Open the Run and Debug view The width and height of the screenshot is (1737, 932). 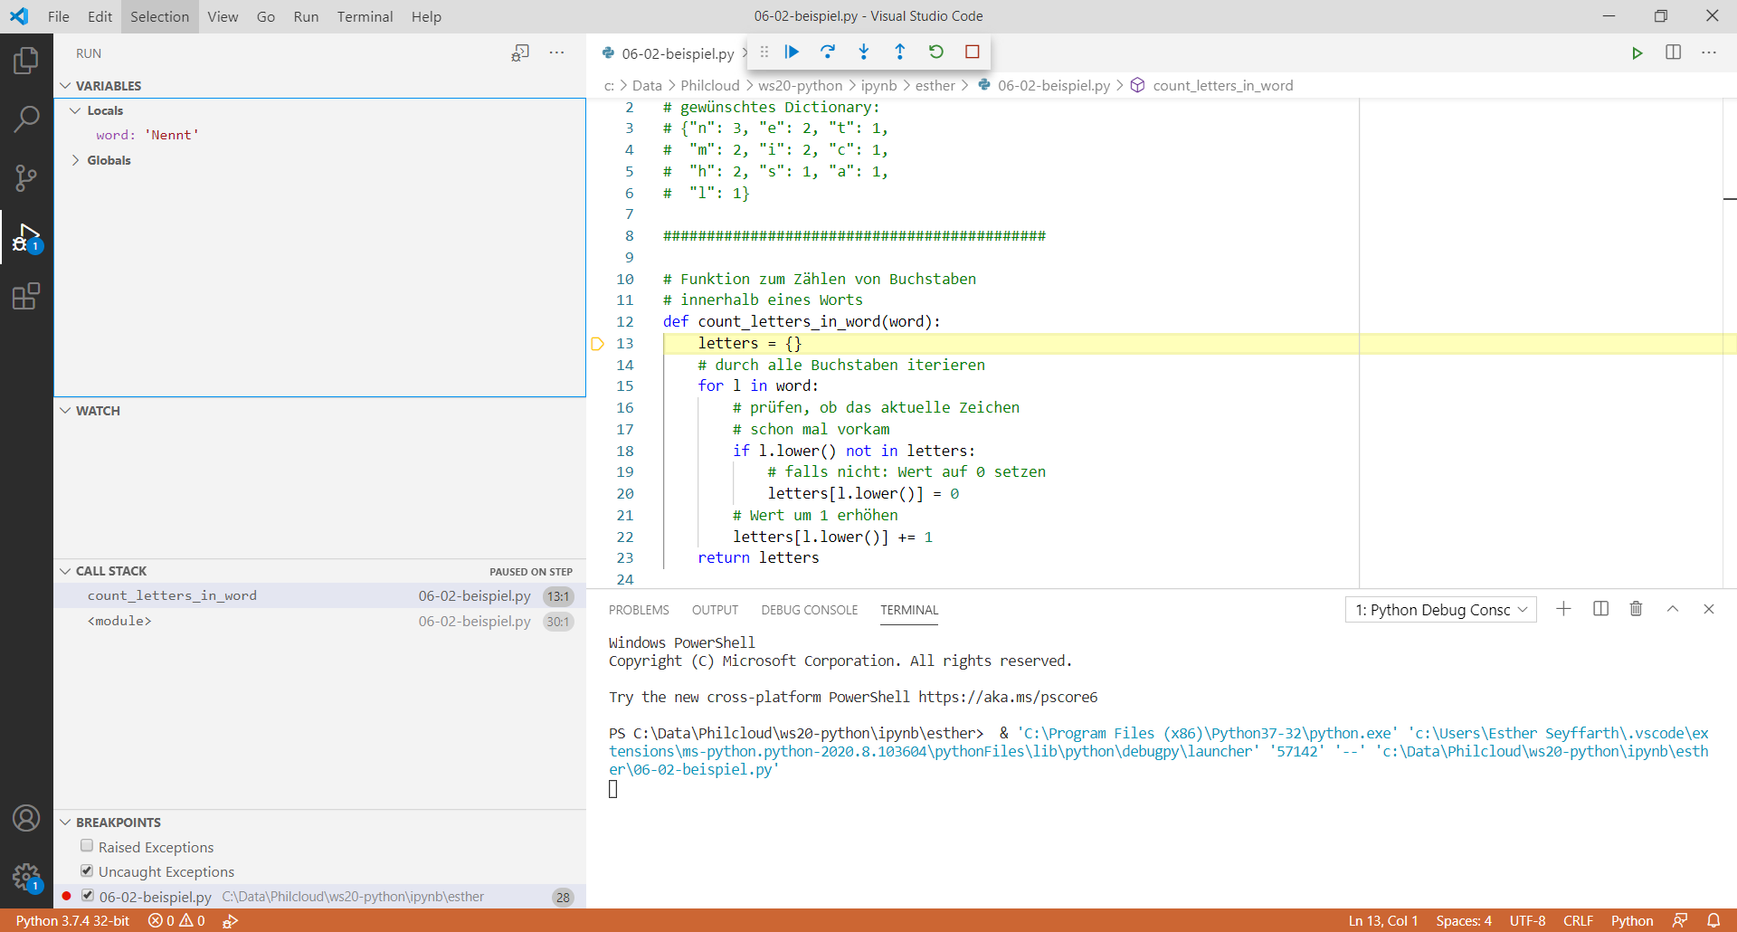[26, 237]
